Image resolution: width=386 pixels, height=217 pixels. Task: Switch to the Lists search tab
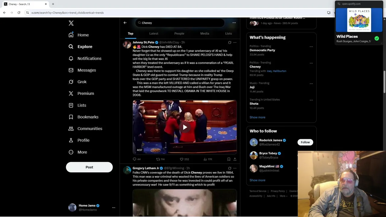[229, 33]
